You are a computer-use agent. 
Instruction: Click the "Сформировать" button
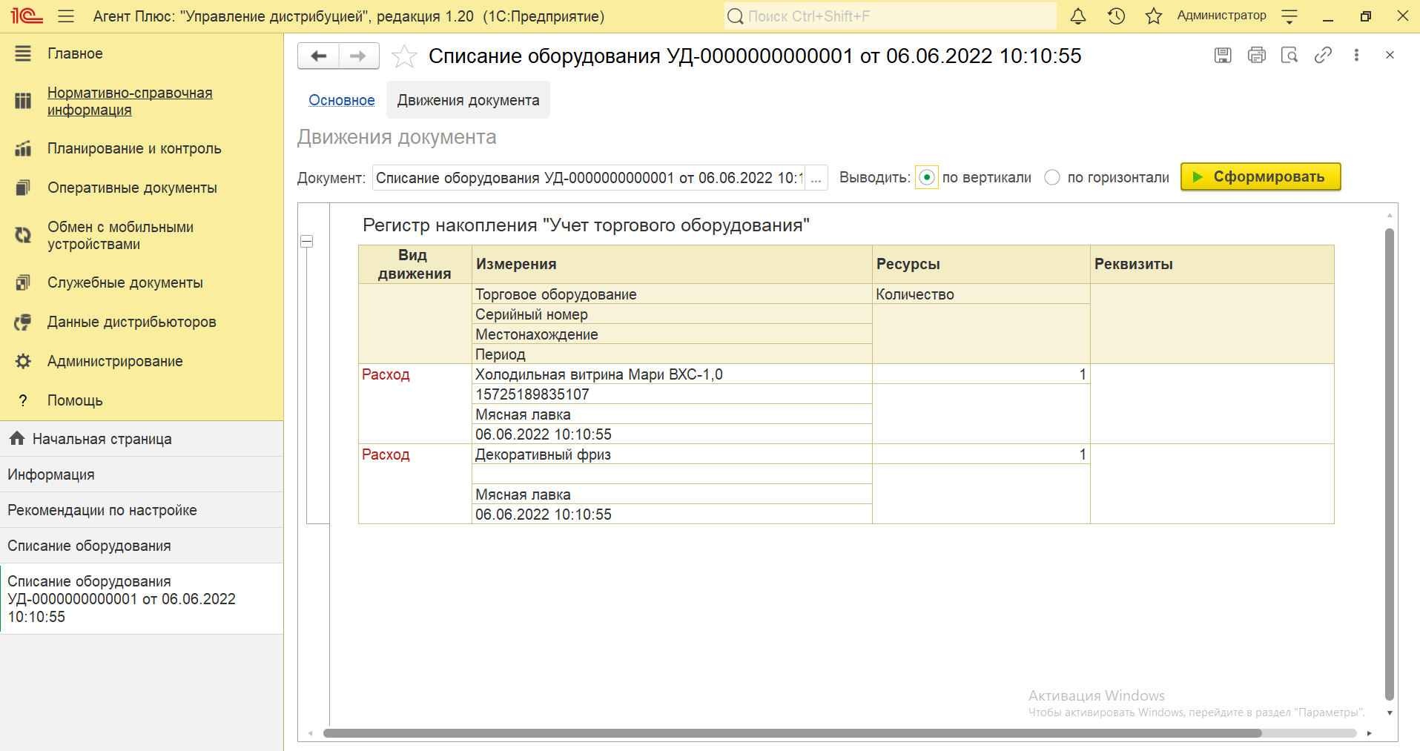[x=1260, y=177]
